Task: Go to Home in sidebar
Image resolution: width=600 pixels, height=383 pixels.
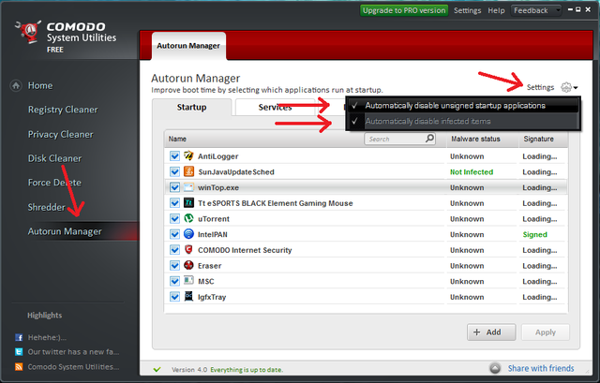Action: pyautogui.click(x=40, y=85)
